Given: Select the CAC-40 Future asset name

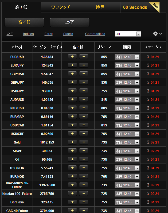Looking at the screenshot, I should point(17,211).
